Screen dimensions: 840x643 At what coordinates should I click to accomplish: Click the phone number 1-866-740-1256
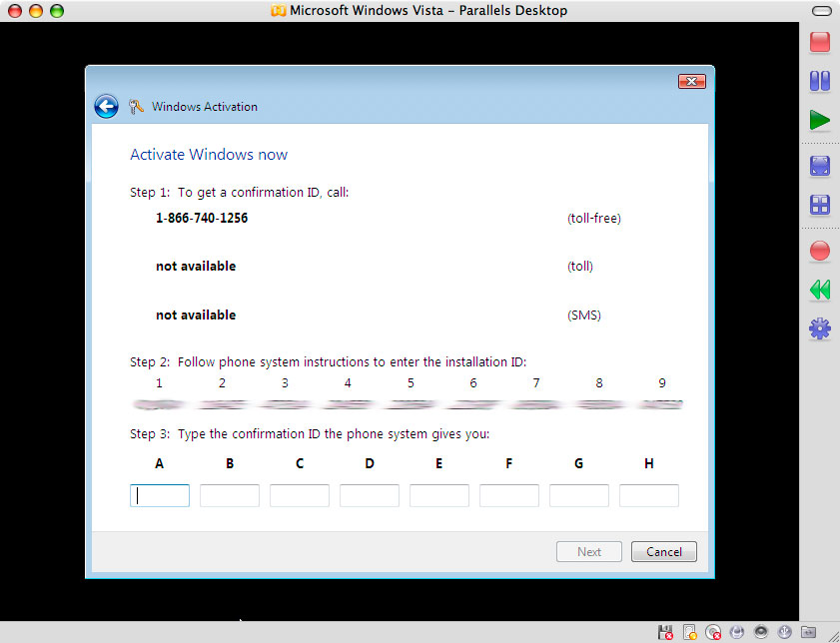click(x=202, y=218)
